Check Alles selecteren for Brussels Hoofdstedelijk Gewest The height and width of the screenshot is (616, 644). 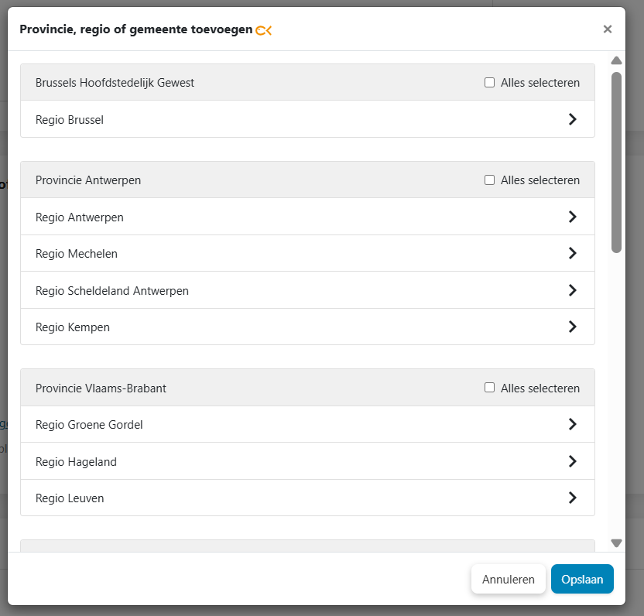[x=489, y=83]
